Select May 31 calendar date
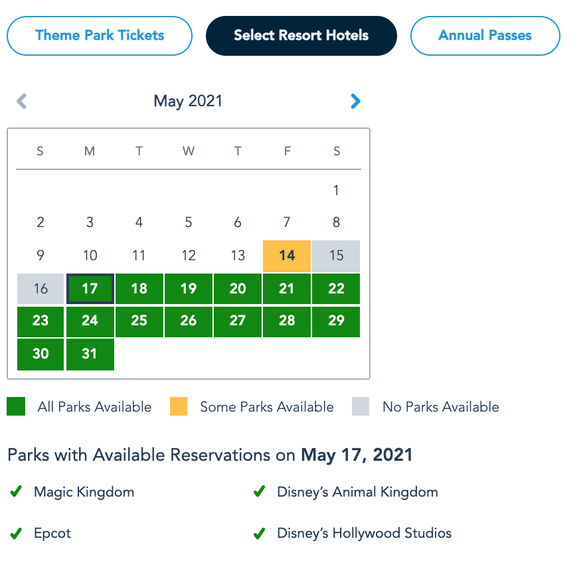Viewport: 587px width, 563px height. [90, 354]
